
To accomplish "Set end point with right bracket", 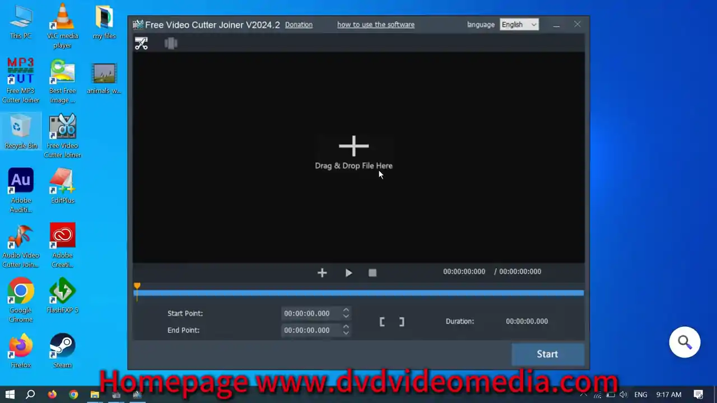I will click(x=401, y=321).
